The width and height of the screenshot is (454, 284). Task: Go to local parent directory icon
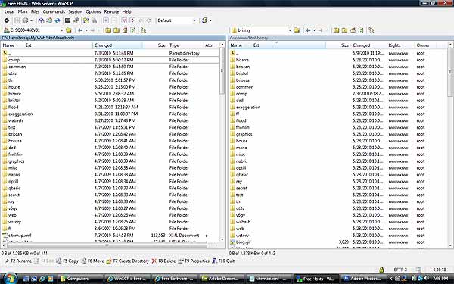click(x=108, y=30)
